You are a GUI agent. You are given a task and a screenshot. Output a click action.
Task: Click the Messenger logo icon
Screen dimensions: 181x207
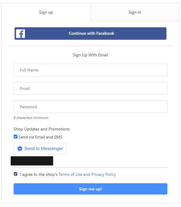pos(20,149)
